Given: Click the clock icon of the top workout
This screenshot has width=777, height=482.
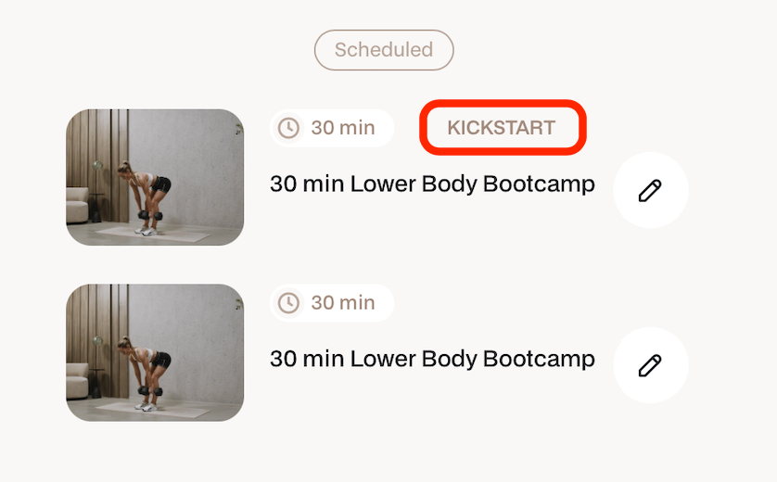Looking at the screenshot, I should 288,128.
